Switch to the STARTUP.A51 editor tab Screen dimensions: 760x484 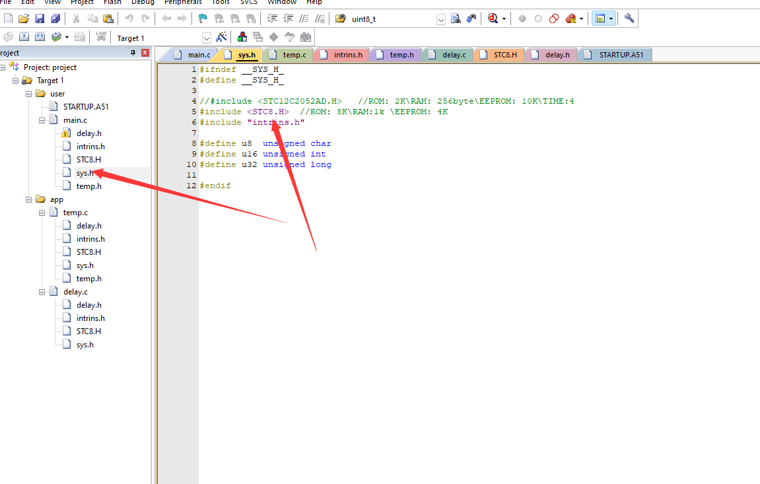(x=615, y=55)
